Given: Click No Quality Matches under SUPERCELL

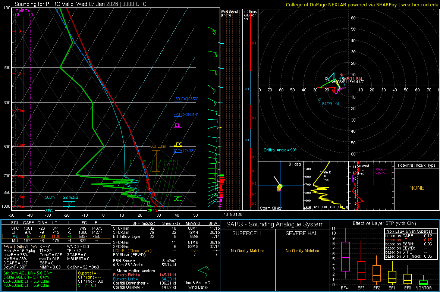Looking at the screenshot, I should [248, 251].
